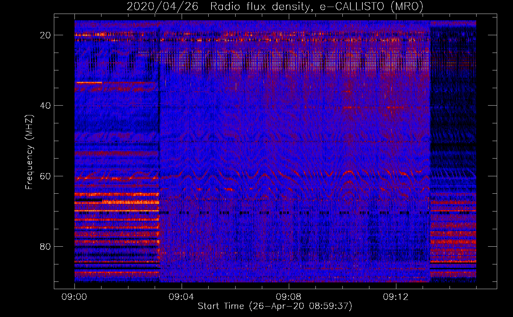The height and width of the screenshot is (317, 513).
Task: Click the 40 MHz frequency tick label
Action: coord(46,106)
